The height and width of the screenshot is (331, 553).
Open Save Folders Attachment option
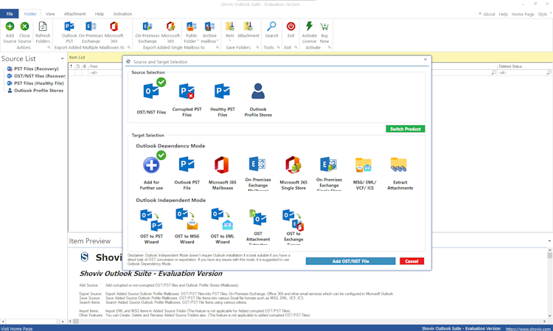tap(248, 30)
